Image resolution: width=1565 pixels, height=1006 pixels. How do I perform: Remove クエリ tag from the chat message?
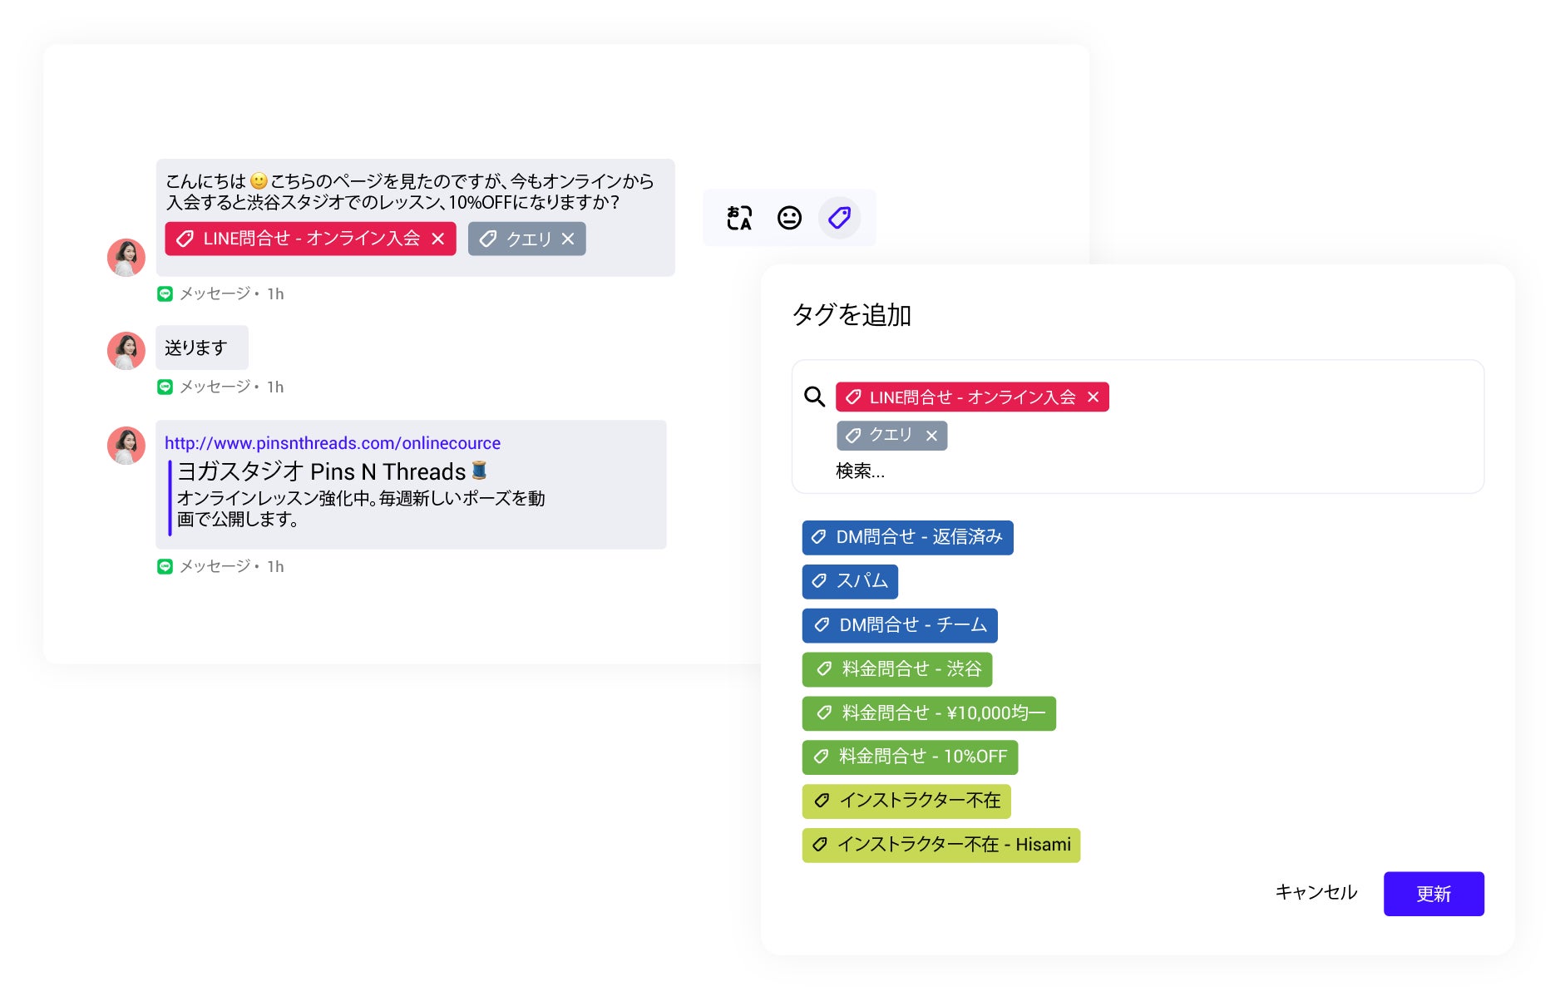tap(568, 239)
